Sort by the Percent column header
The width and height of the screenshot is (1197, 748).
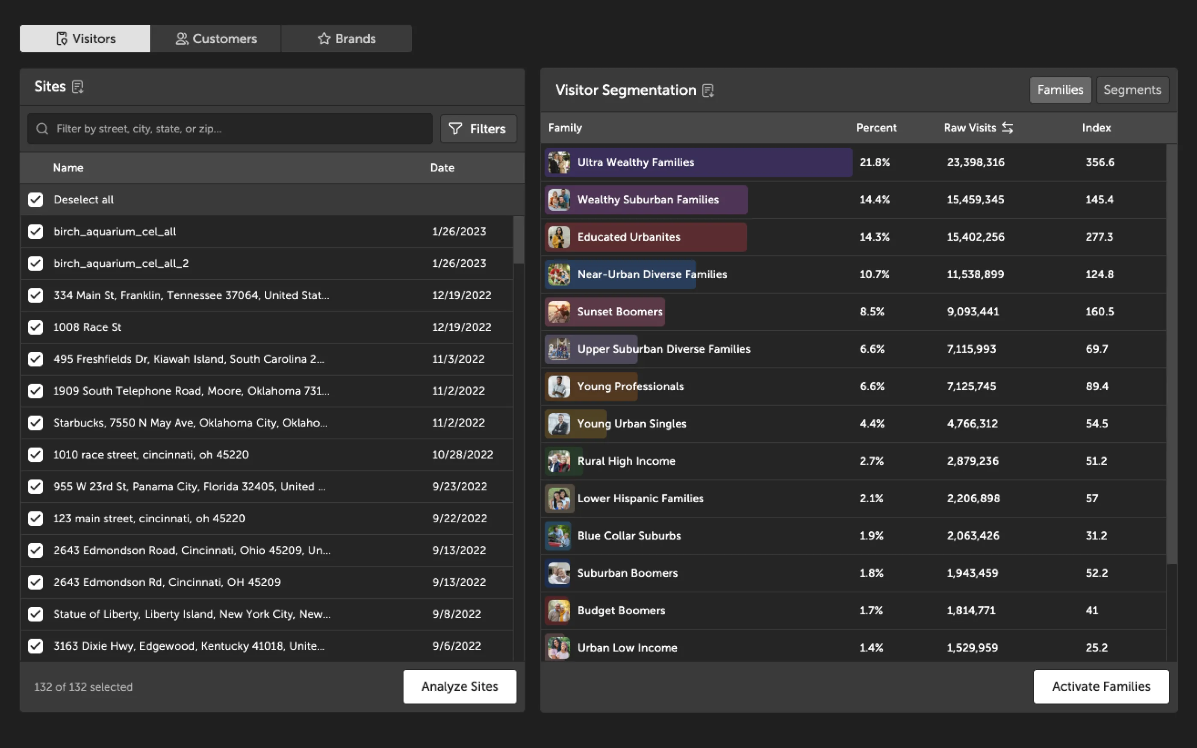(x=876, y=128)
